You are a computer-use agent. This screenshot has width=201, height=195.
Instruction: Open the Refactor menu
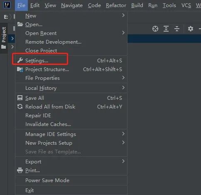(x=116, y=5)
